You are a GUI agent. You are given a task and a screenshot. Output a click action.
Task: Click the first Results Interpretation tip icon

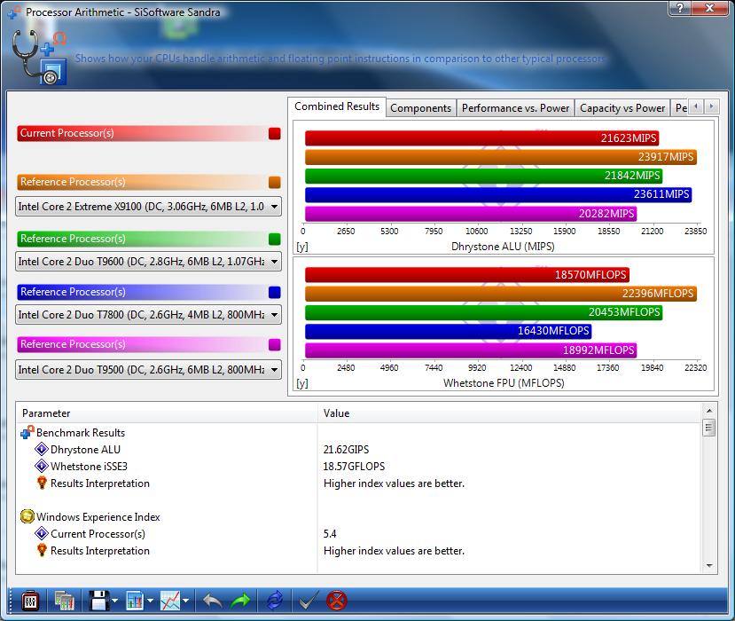tap(42, 483)
